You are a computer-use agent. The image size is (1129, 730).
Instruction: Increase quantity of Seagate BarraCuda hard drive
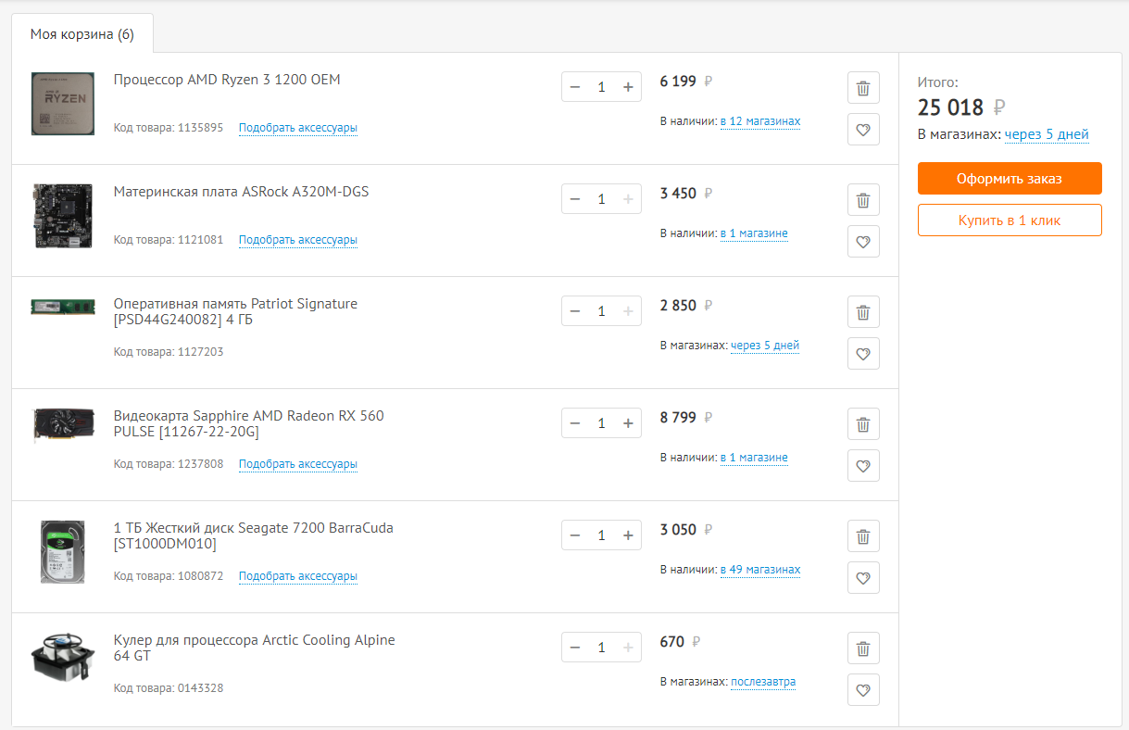coord(628,535)
